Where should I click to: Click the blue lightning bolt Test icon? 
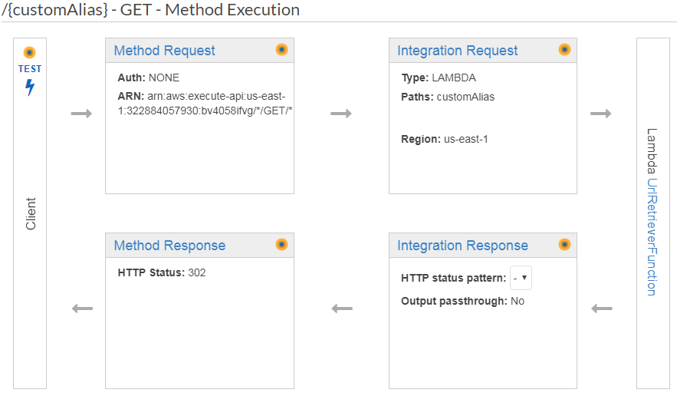tap(30, 87)
